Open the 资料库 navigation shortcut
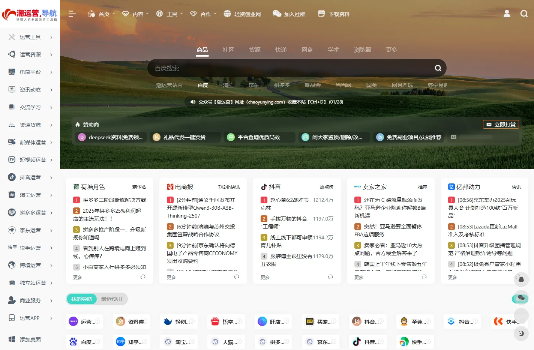This screenshot has height=350, width=534. click(x=132, y=321)
